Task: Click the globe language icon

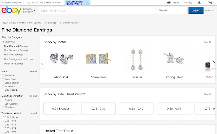Action: click(x=169, y=3)
